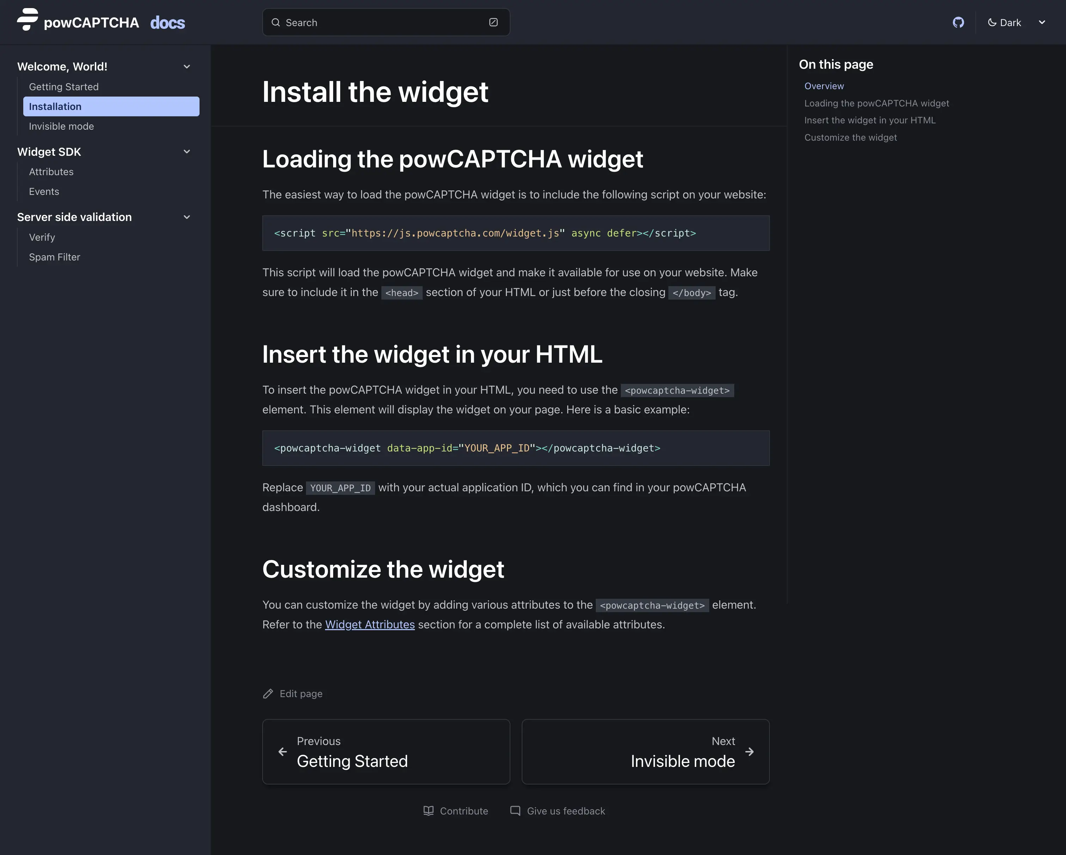Open the Verify sidebar page
The image size is (1066, 855).
point(111,237)
